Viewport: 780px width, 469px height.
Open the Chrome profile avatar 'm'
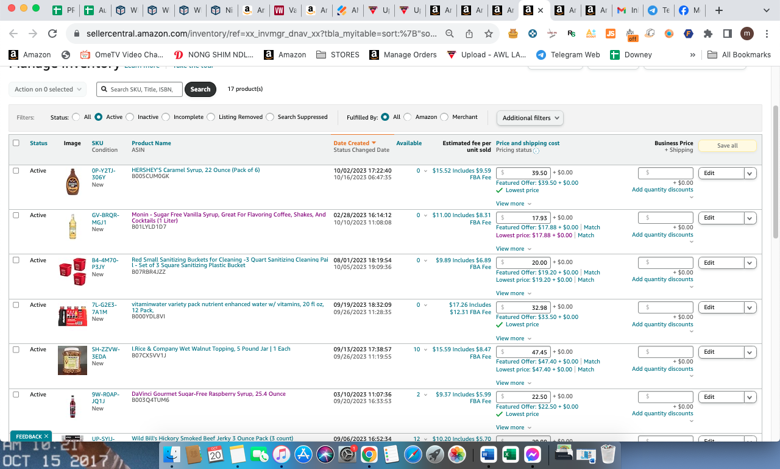(747, 34)
